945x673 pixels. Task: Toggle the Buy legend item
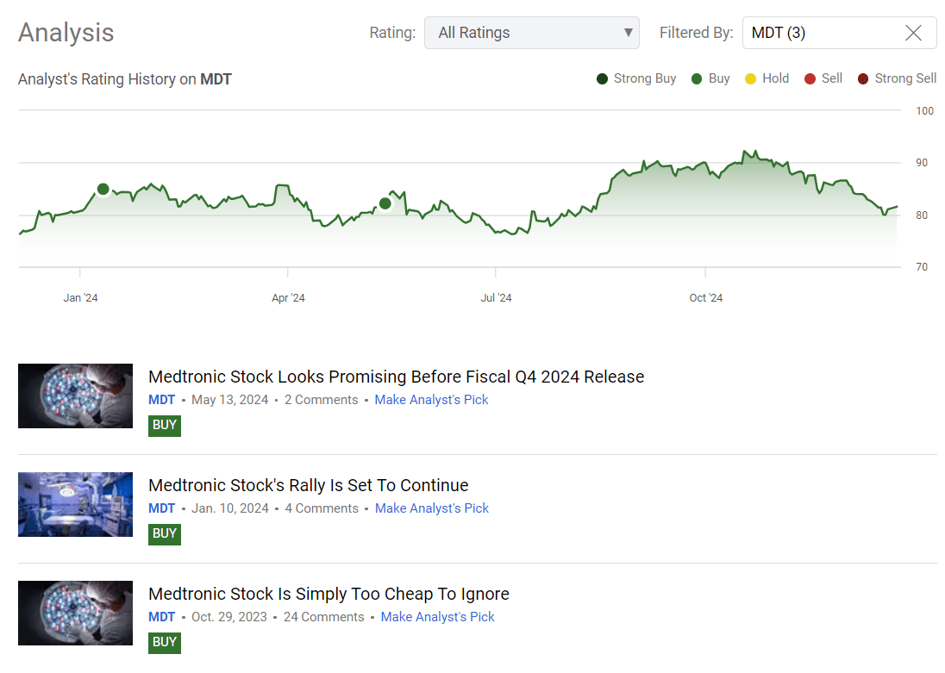click(710, 78)
